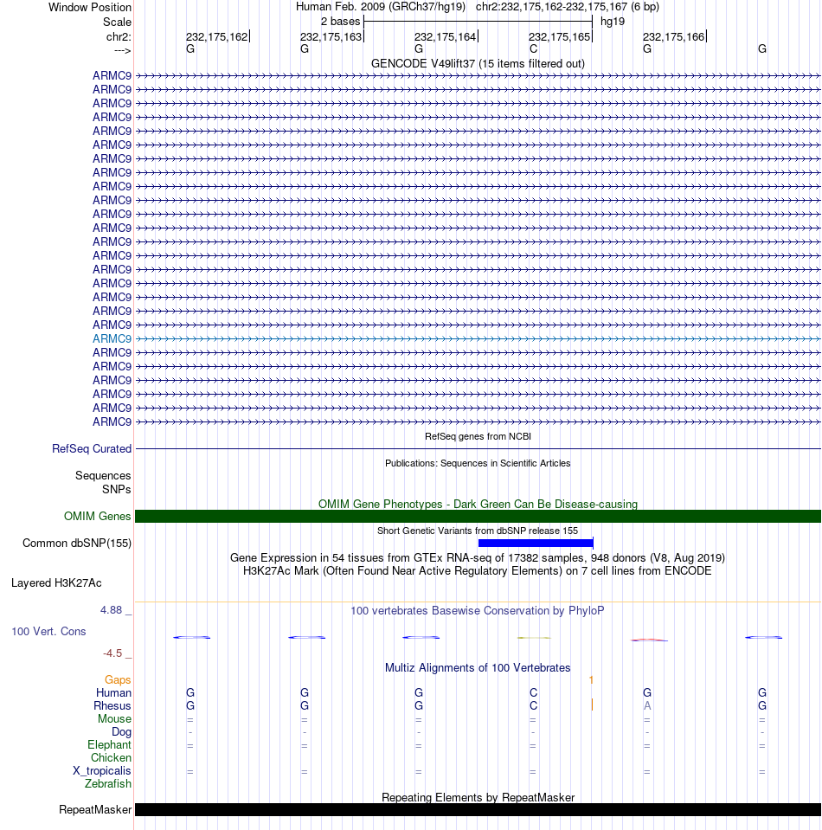The width and height of the screenshot is (822, 830).
Task: Click the OMIM Genes side label
Action: 98,516
